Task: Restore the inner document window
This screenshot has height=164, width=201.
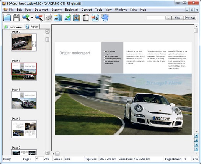Action: coord(192,10)
